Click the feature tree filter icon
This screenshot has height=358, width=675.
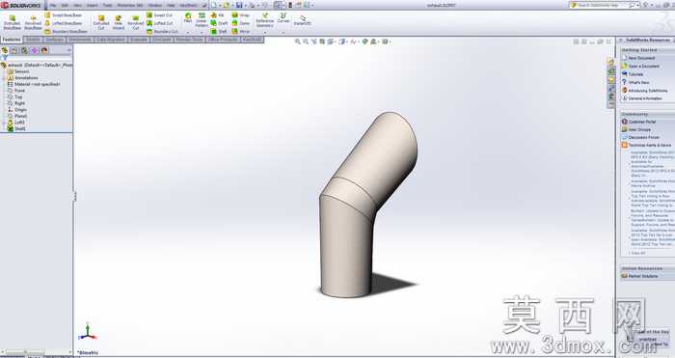coord(4,57)
